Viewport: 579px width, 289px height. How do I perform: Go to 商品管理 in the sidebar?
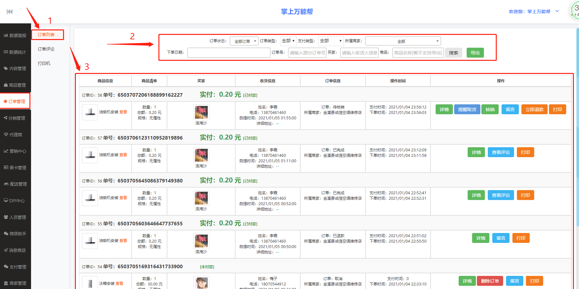15,85
